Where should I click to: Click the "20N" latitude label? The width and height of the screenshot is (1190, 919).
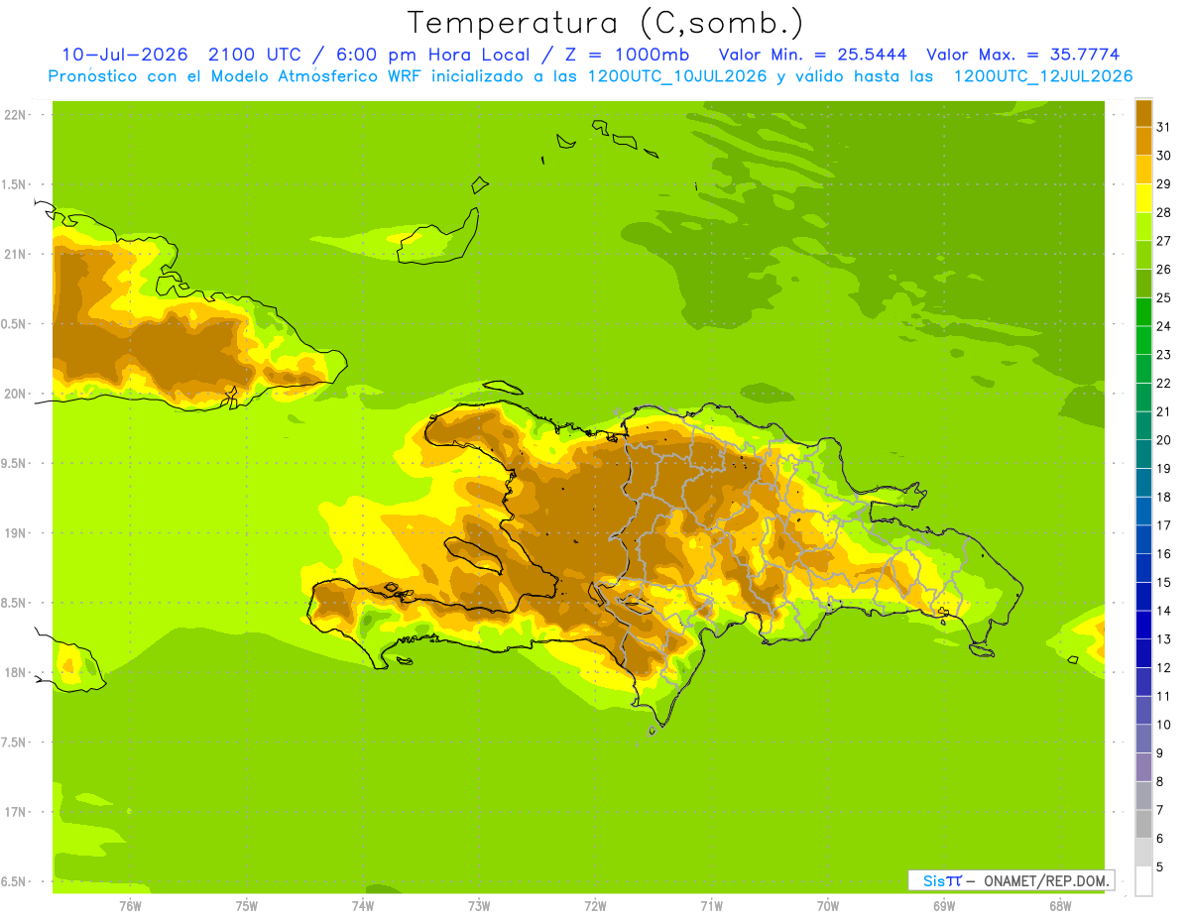click(16, 394)
